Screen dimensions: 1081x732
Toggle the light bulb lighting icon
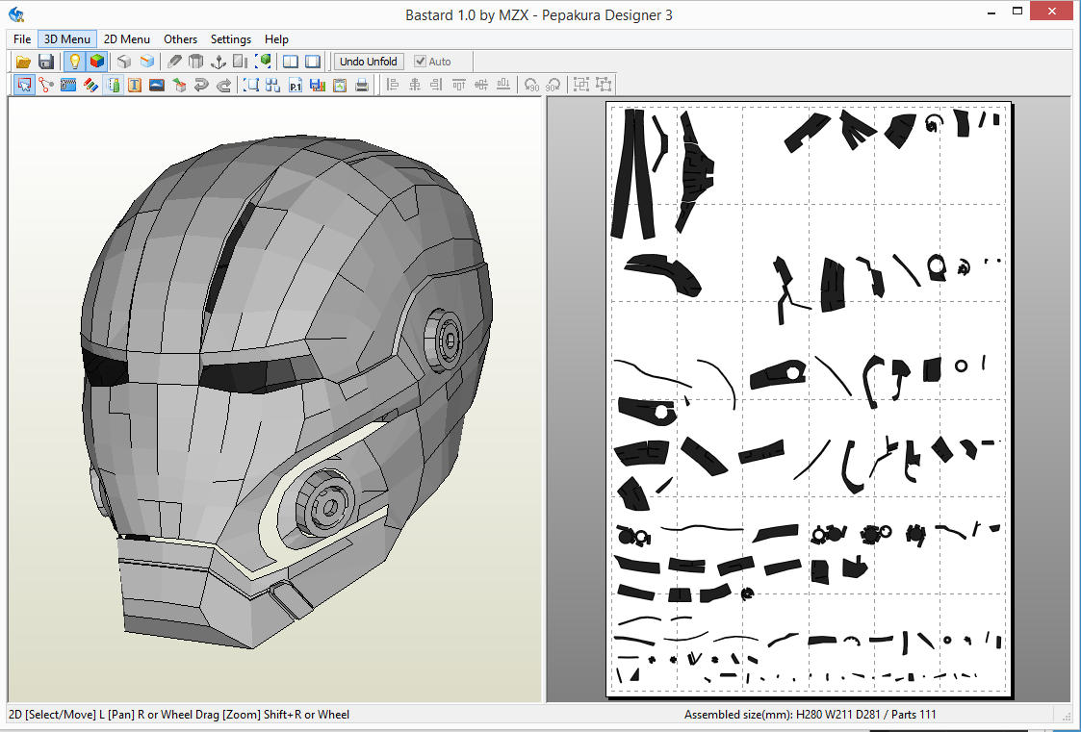tap(74, 62)
